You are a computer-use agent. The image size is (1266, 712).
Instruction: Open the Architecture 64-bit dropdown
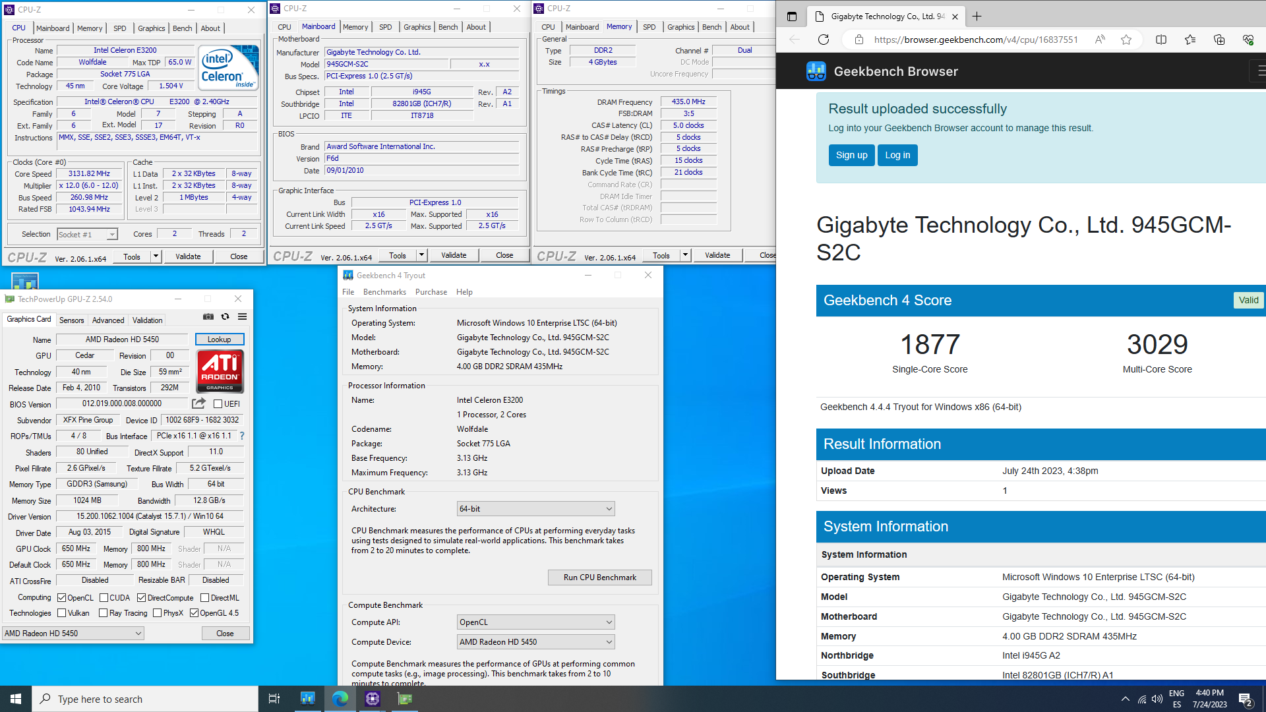[536, 509]
